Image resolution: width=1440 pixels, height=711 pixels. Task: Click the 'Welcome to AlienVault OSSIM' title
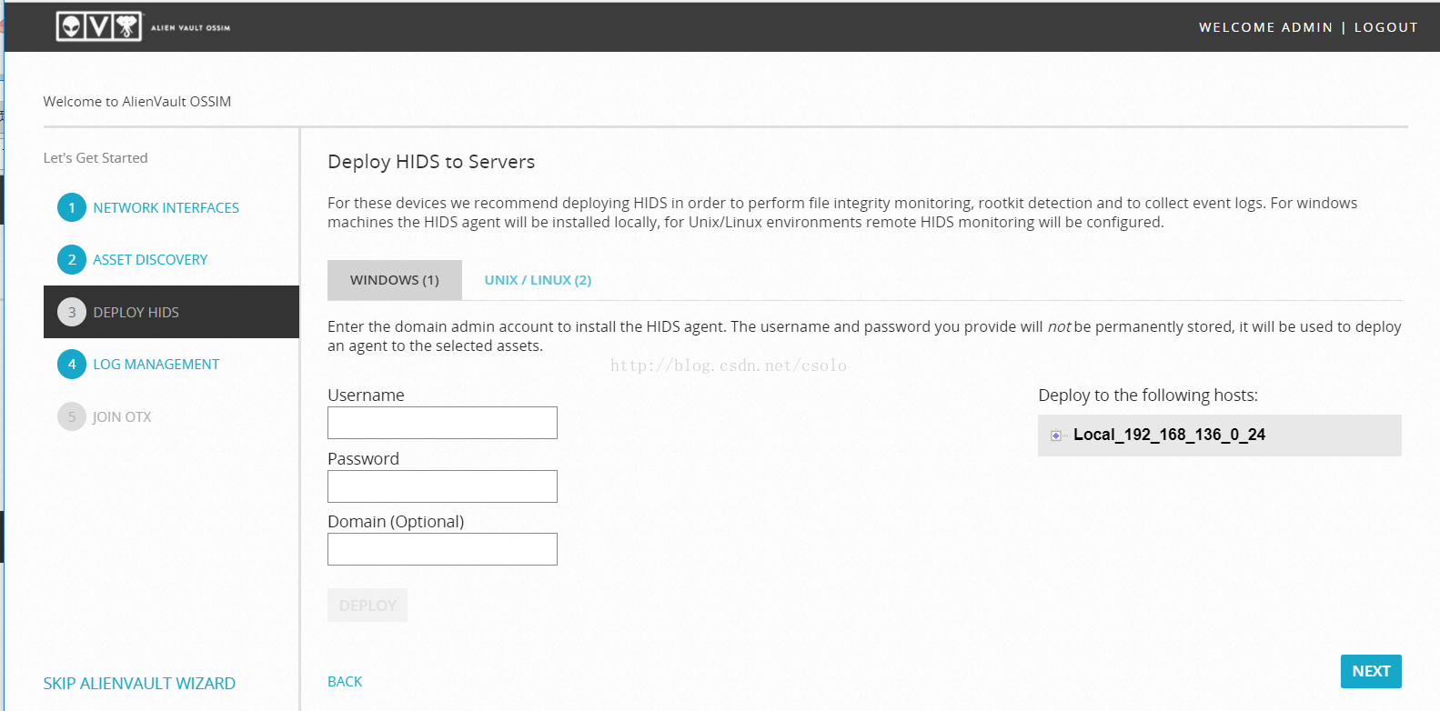tap(137, 101)
